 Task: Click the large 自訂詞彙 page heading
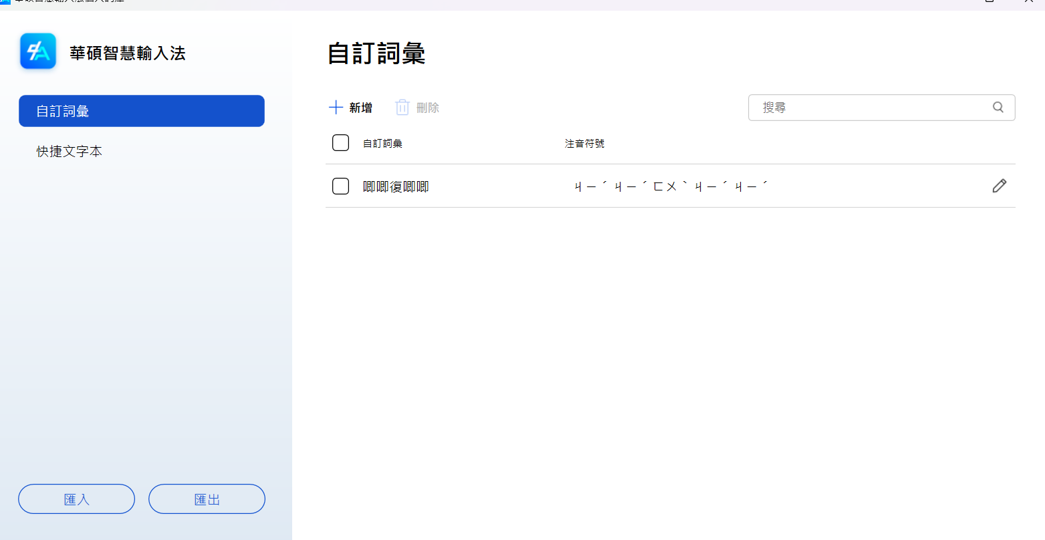click(x=376, y=53)
